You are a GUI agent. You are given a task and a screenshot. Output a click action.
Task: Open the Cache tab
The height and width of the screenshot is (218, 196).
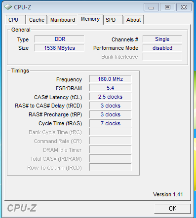pos(37,20)
